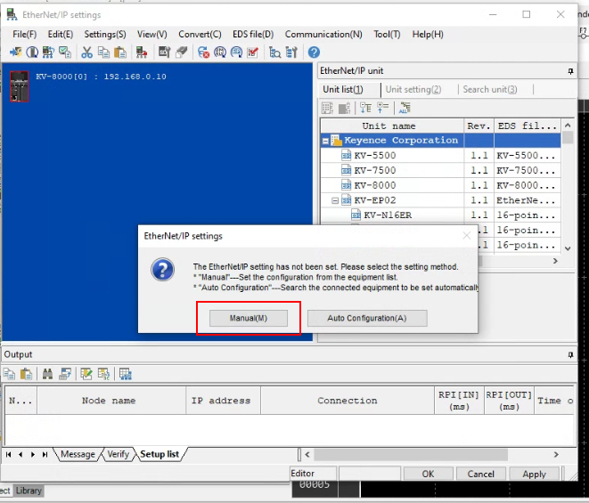
Task: Select the KV-8000 unit thumbnail in blue pane
Action: pyautogui.click(x=19, y=86)
